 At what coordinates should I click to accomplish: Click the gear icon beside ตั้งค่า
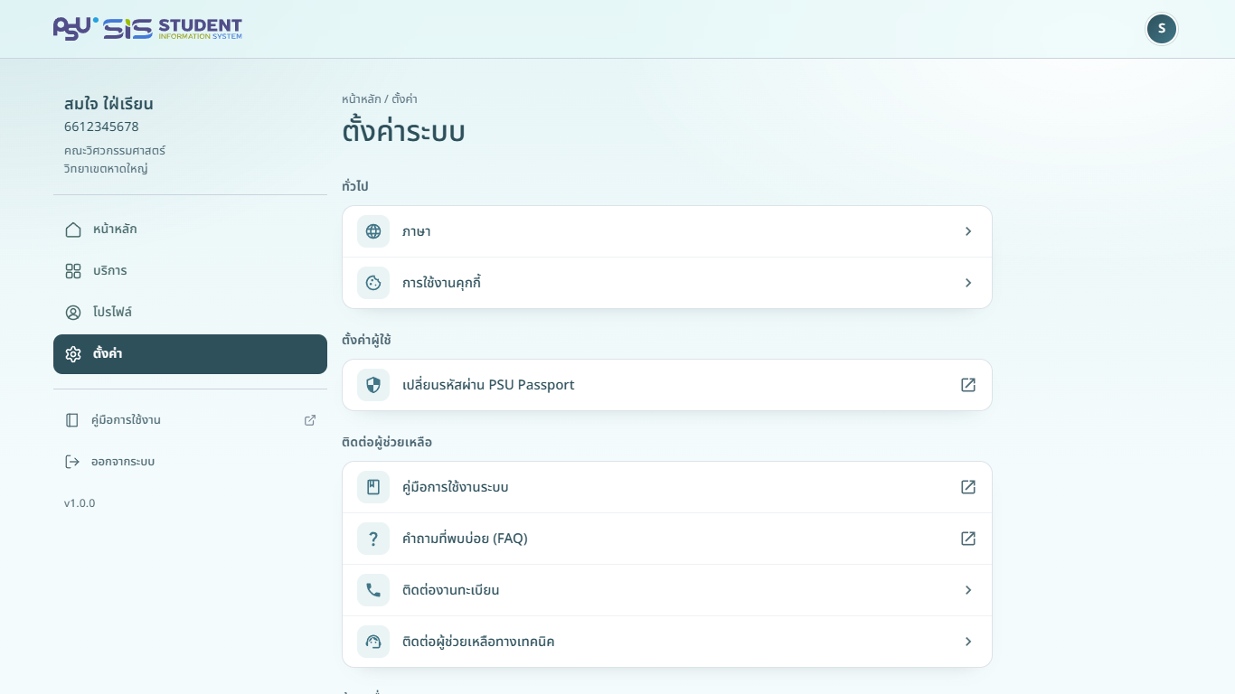pyautogui.click(x=73, y=354)
